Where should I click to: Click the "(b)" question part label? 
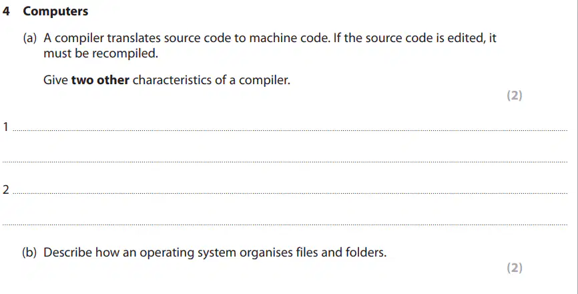coord(29,253)
